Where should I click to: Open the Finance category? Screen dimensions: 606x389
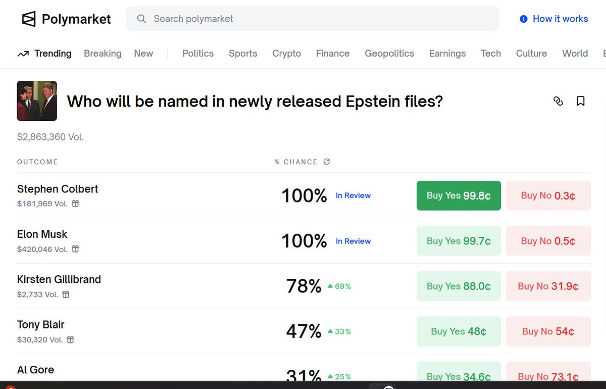(333, 54)
